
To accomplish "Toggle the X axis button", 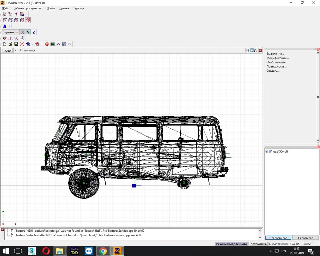I will pyautogui.click(x=22, y=32).
